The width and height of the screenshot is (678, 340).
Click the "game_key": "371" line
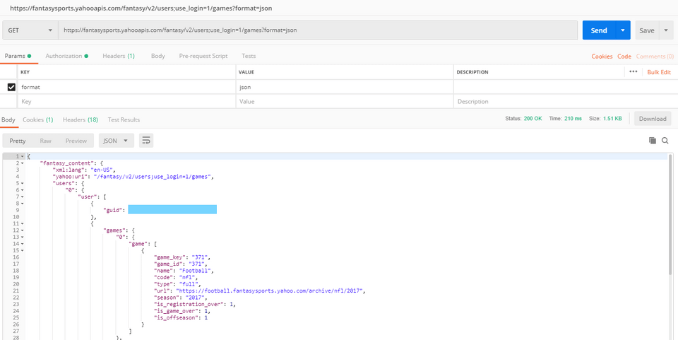182,257
